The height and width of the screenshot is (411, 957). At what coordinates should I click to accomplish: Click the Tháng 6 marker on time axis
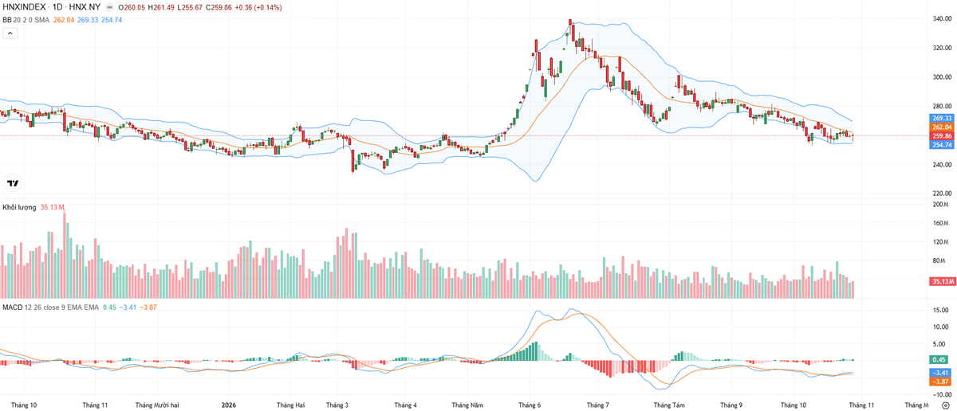[x=530, y=405]
